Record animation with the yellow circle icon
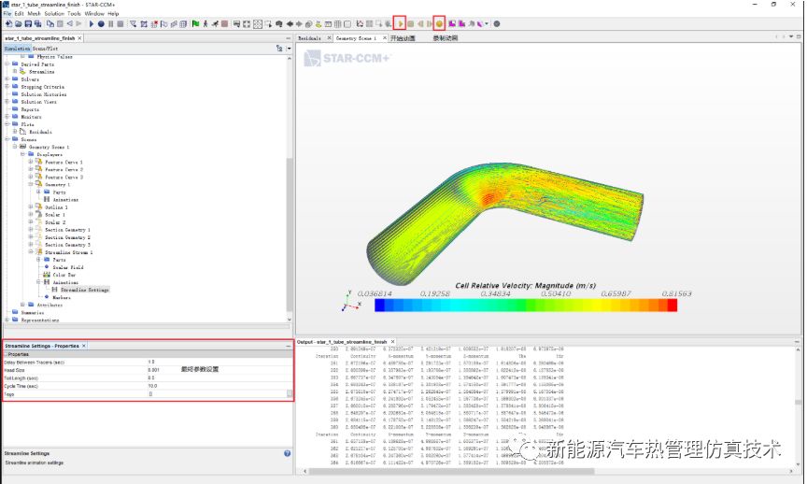The image size is (807, 484). (x=439, y=23)
